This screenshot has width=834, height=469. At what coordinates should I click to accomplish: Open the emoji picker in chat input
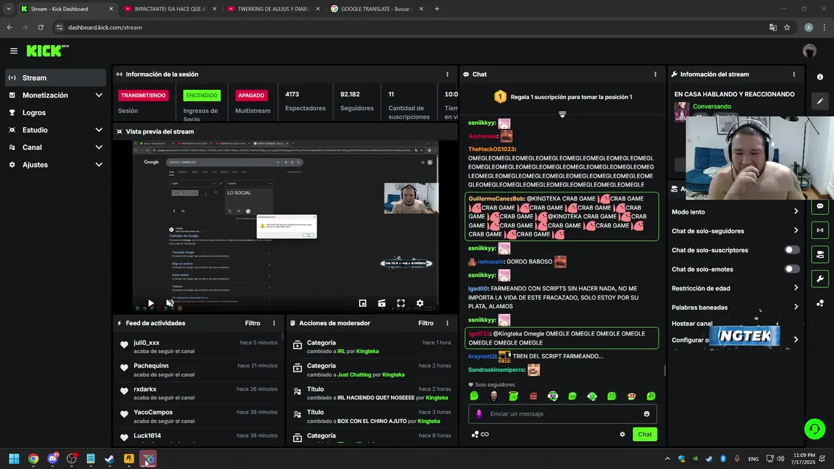(646, 414)
